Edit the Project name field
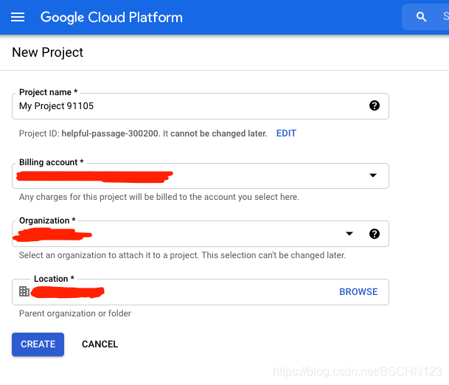The width and height of the screenshot is (449, 385). [x=200, y=106]
